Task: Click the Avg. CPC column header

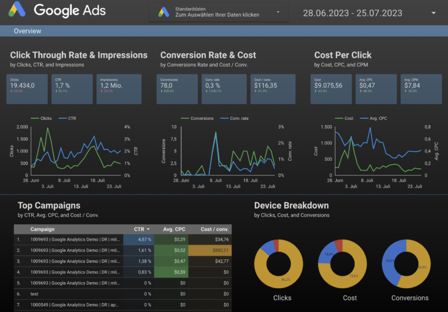Action: point(174,229)
